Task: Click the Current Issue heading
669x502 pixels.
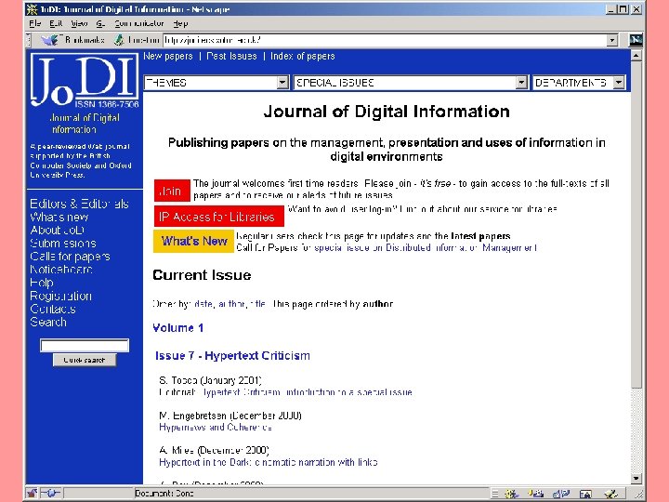Action: click(x=202, y=275)
